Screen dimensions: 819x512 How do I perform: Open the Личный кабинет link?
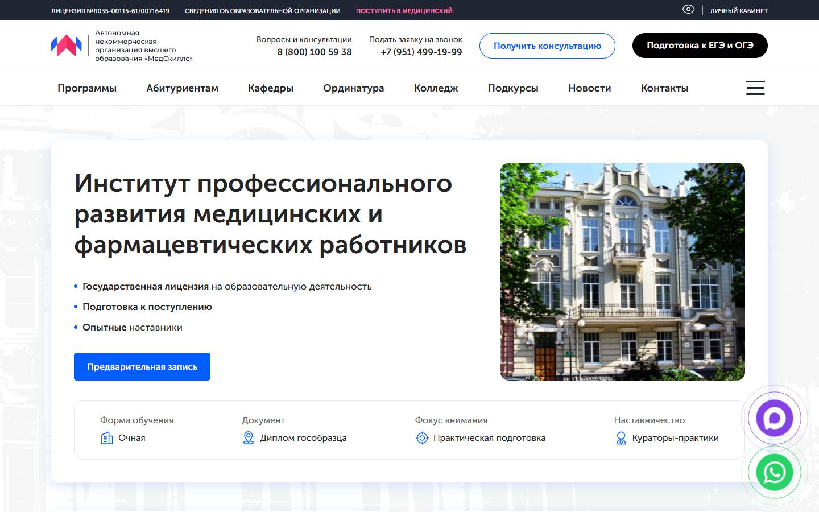click(x=739, y=11)
